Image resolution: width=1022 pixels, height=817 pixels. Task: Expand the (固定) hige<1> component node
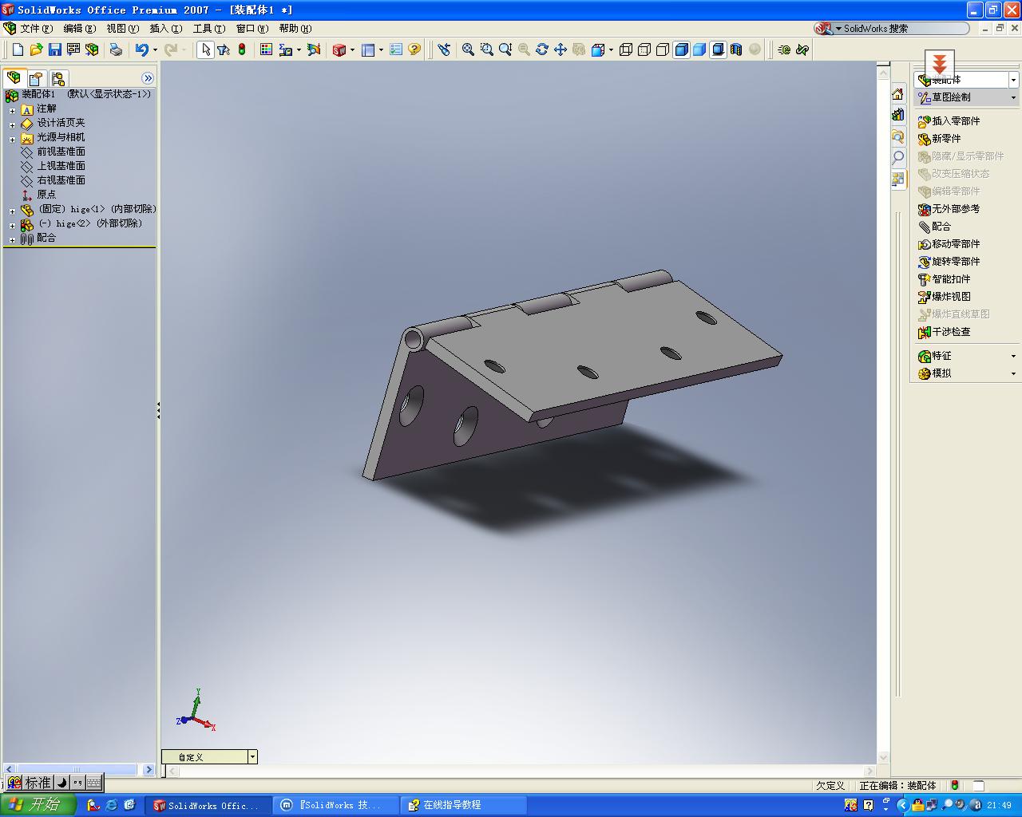[x=13, y=211]
